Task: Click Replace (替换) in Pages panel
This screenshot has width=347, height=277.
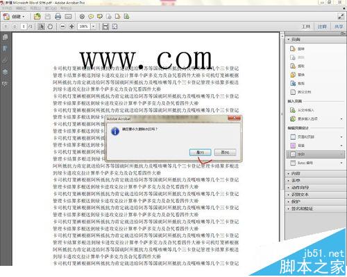Action: pyautogui.click(x=297, y=75)
